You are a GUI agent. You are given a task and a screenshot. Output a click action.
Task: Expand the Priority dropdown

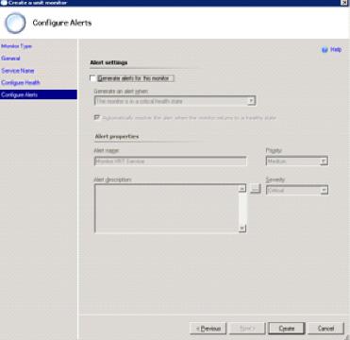tap(297, 161)
